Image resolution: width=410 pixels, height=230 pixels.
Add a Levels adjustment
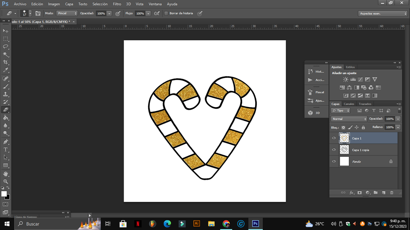pyautogui.click(x=353, y=79)
